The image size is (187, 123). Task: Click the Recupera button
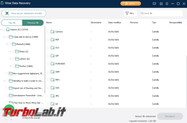pos(170,116)
